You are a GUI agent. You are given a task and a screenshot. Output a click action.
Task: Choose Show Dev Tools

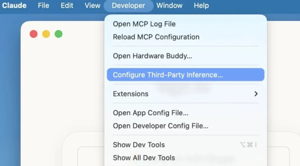(185, 145)
